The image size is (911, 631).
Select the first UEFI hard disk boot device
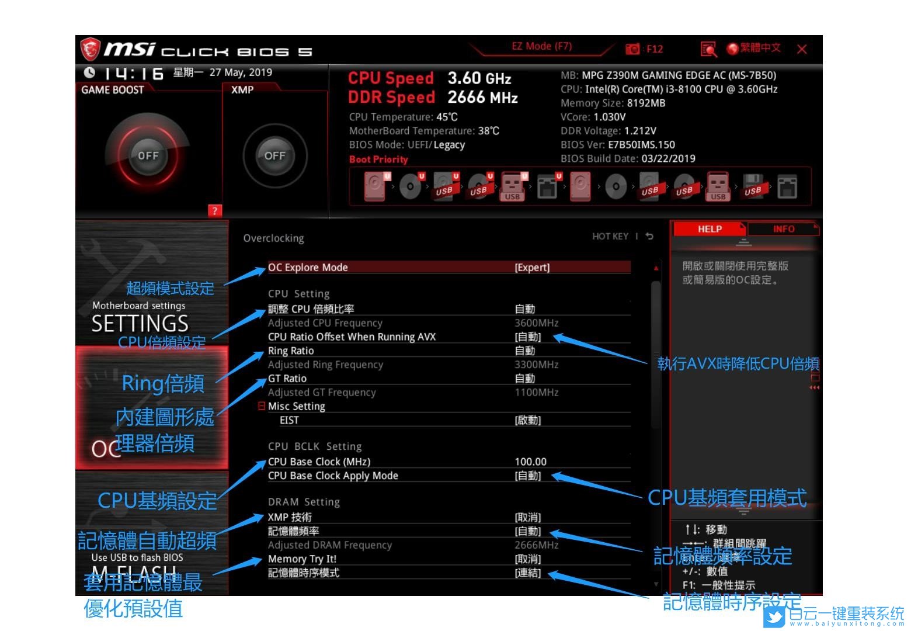point(375,186)
